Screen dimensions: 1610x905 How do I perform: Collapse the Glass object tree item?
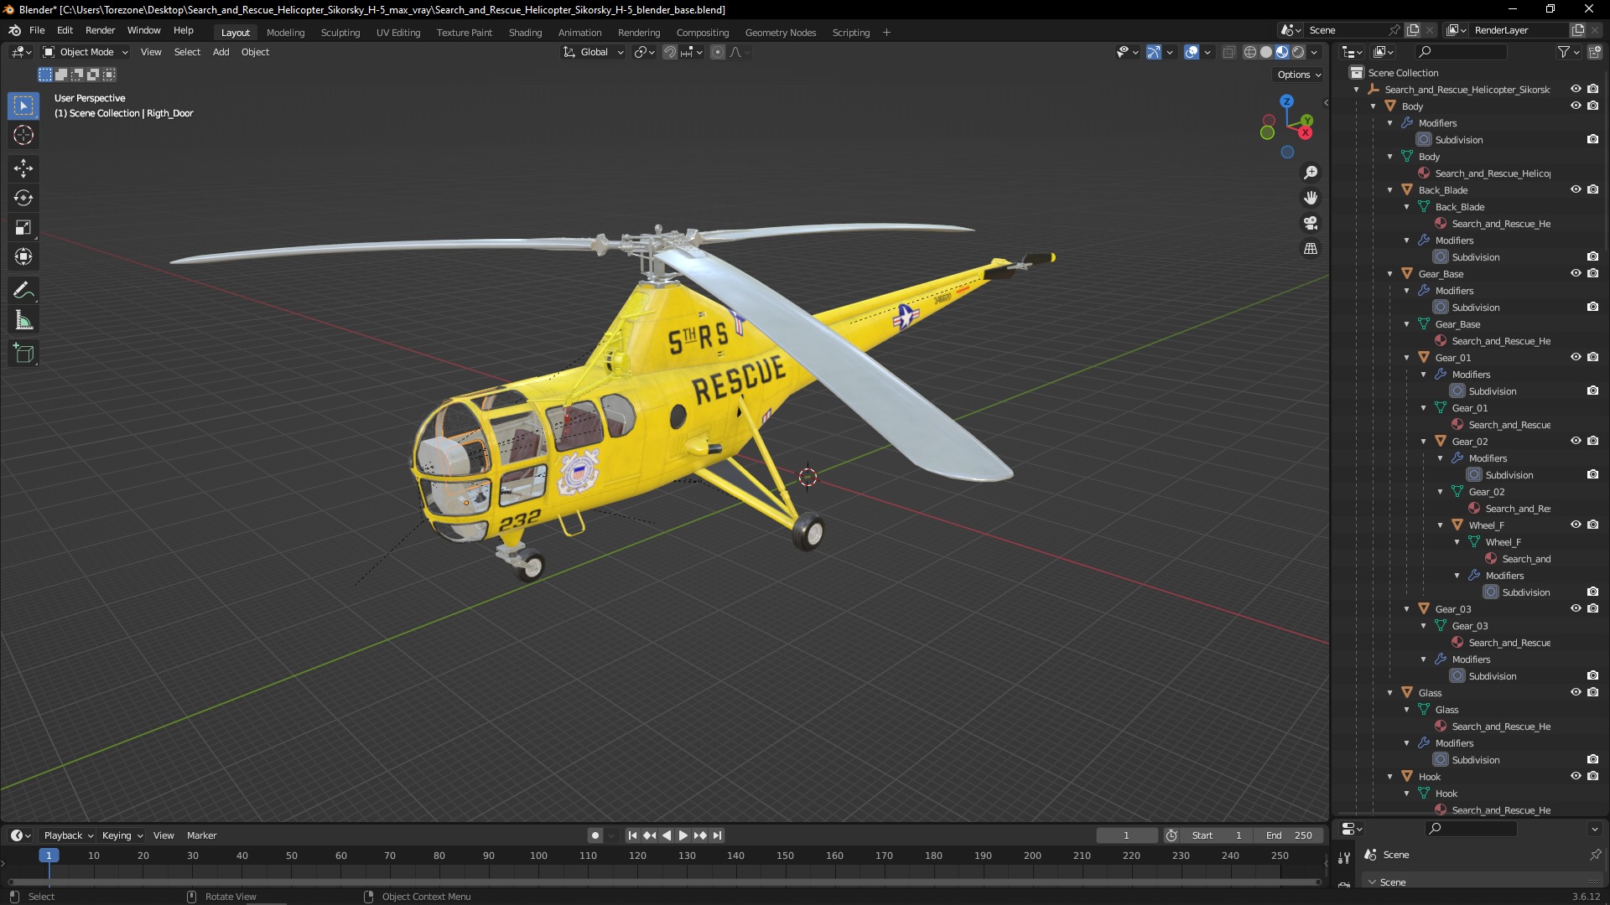(x=1390, y=693)
